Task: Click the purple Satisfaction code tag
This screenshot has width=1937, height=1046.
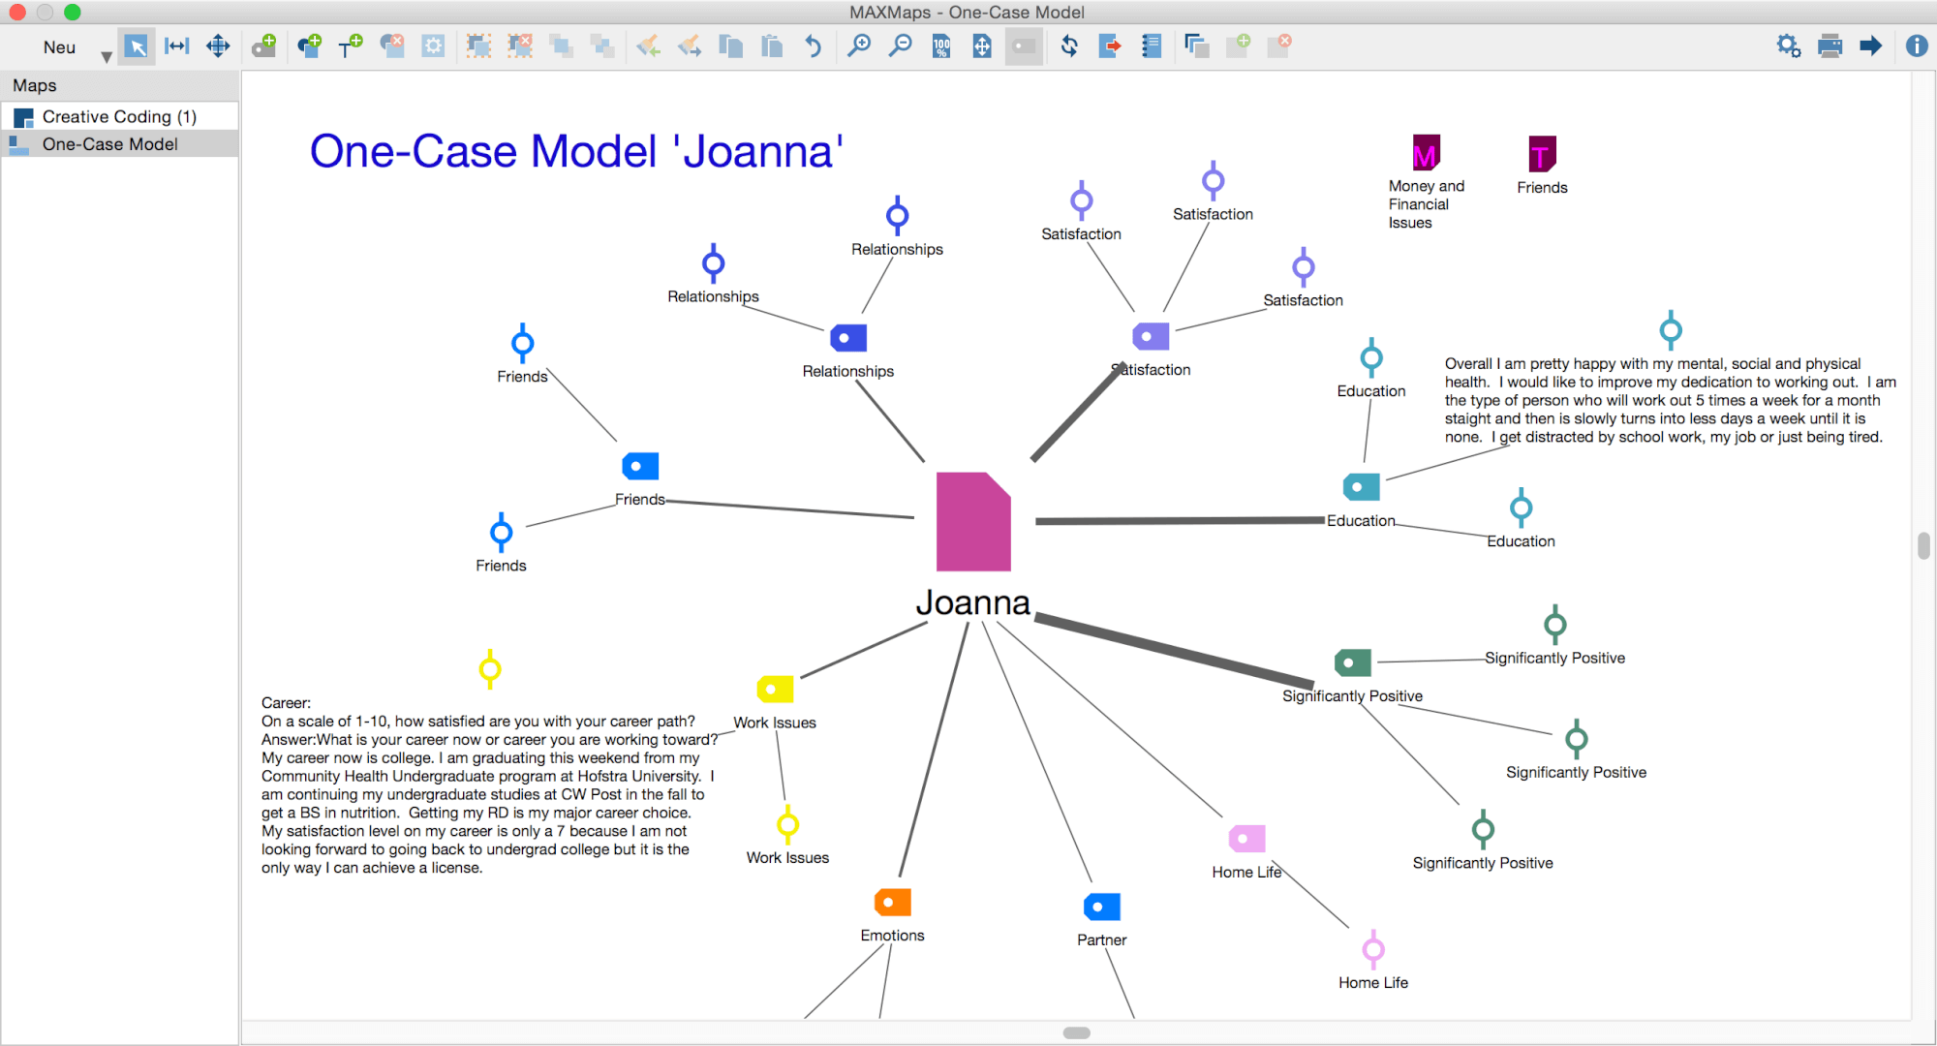Action: tap(1151, 336)
